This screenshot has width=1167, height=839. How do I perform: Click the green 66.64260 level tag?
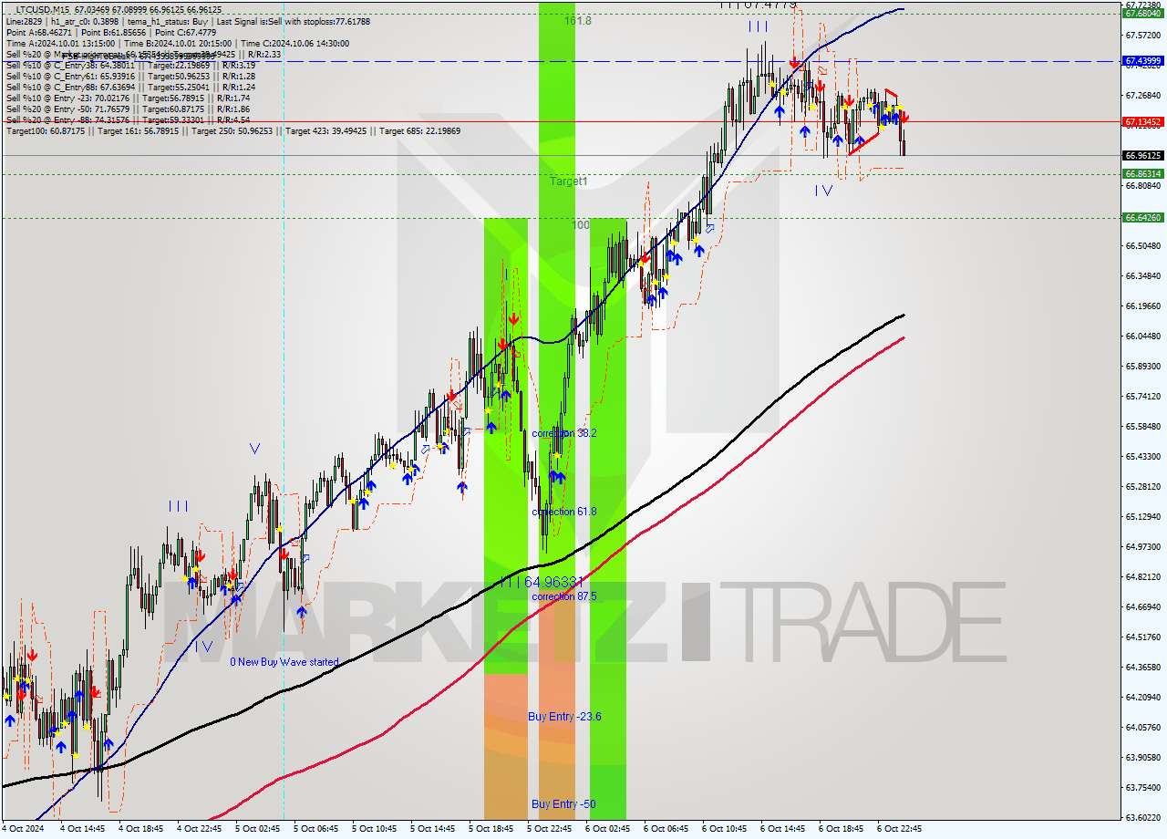1142,218
